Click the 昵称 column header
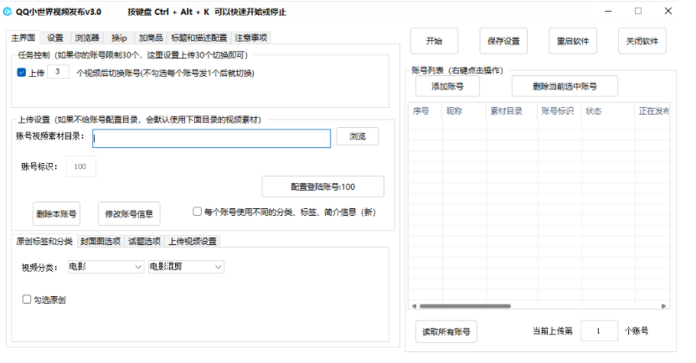Image resolution: width=696 pixels, height=363 pixels. pyautogui.click(x=454, y=110)
